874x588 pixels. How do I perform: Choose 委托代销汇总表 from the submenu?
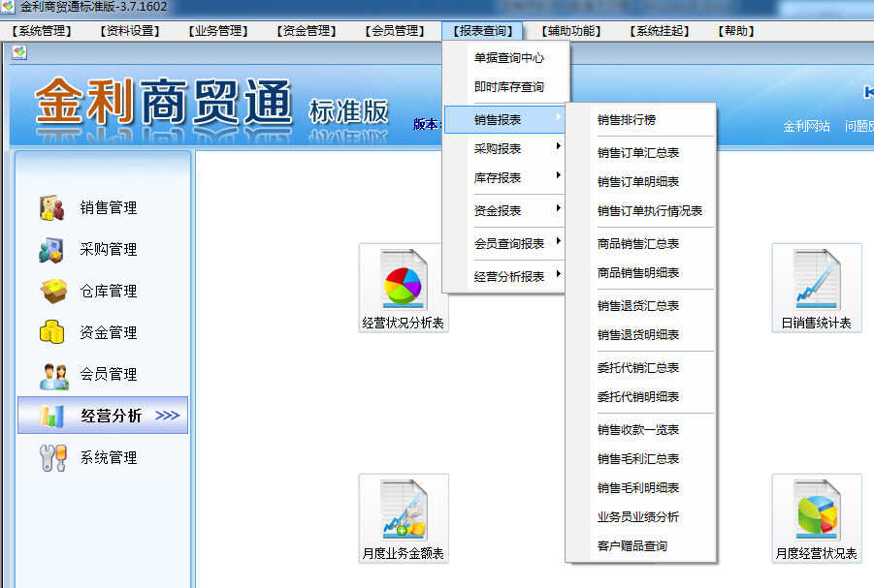[640, 367]
